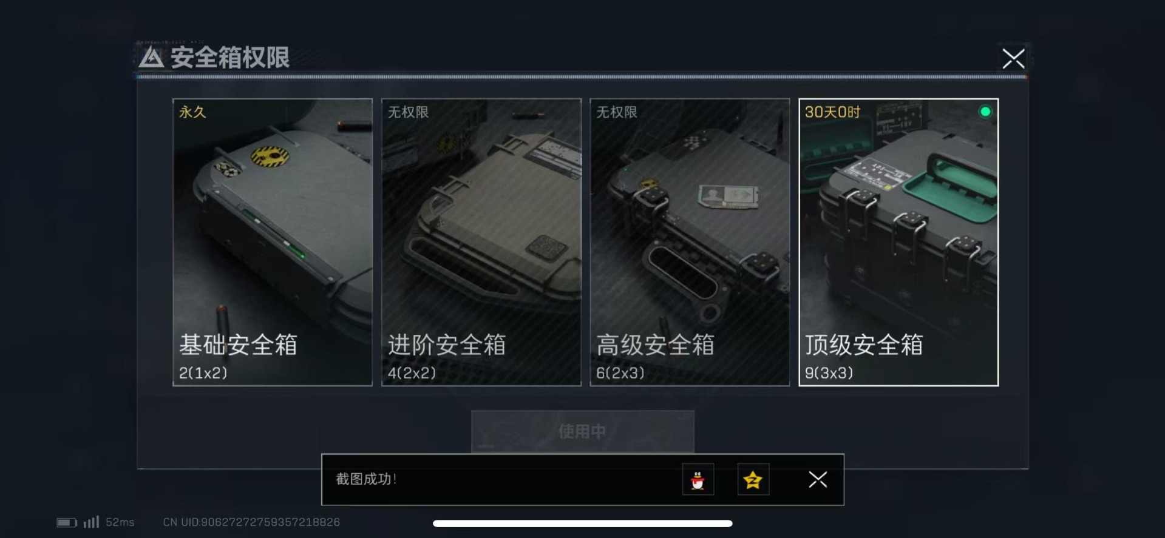Click the green active indicator dot

985,112
